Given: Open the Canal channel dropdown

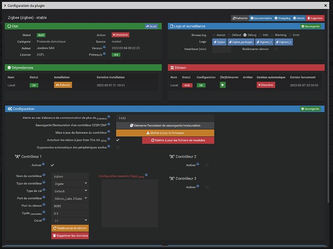Looking at the screenshot, I should pos(70,220).
